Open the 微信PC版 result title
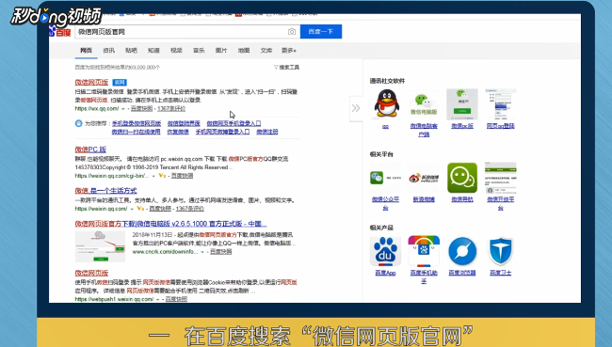This screenshot has height=347, width=612. (90, 150)
